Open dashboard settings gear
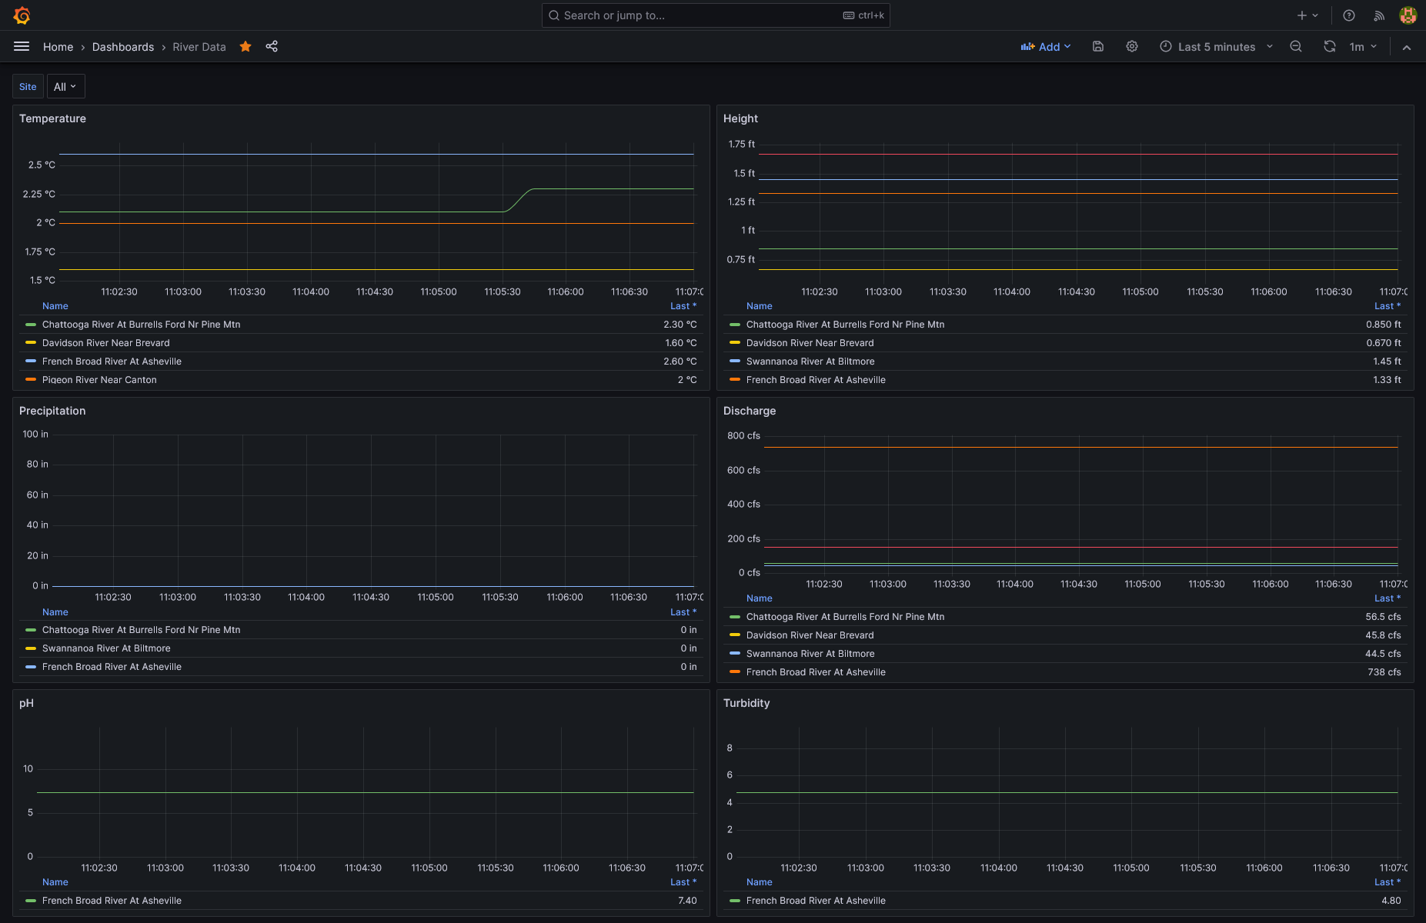The image size is (1426, 923). click(x=1132, y=47)
